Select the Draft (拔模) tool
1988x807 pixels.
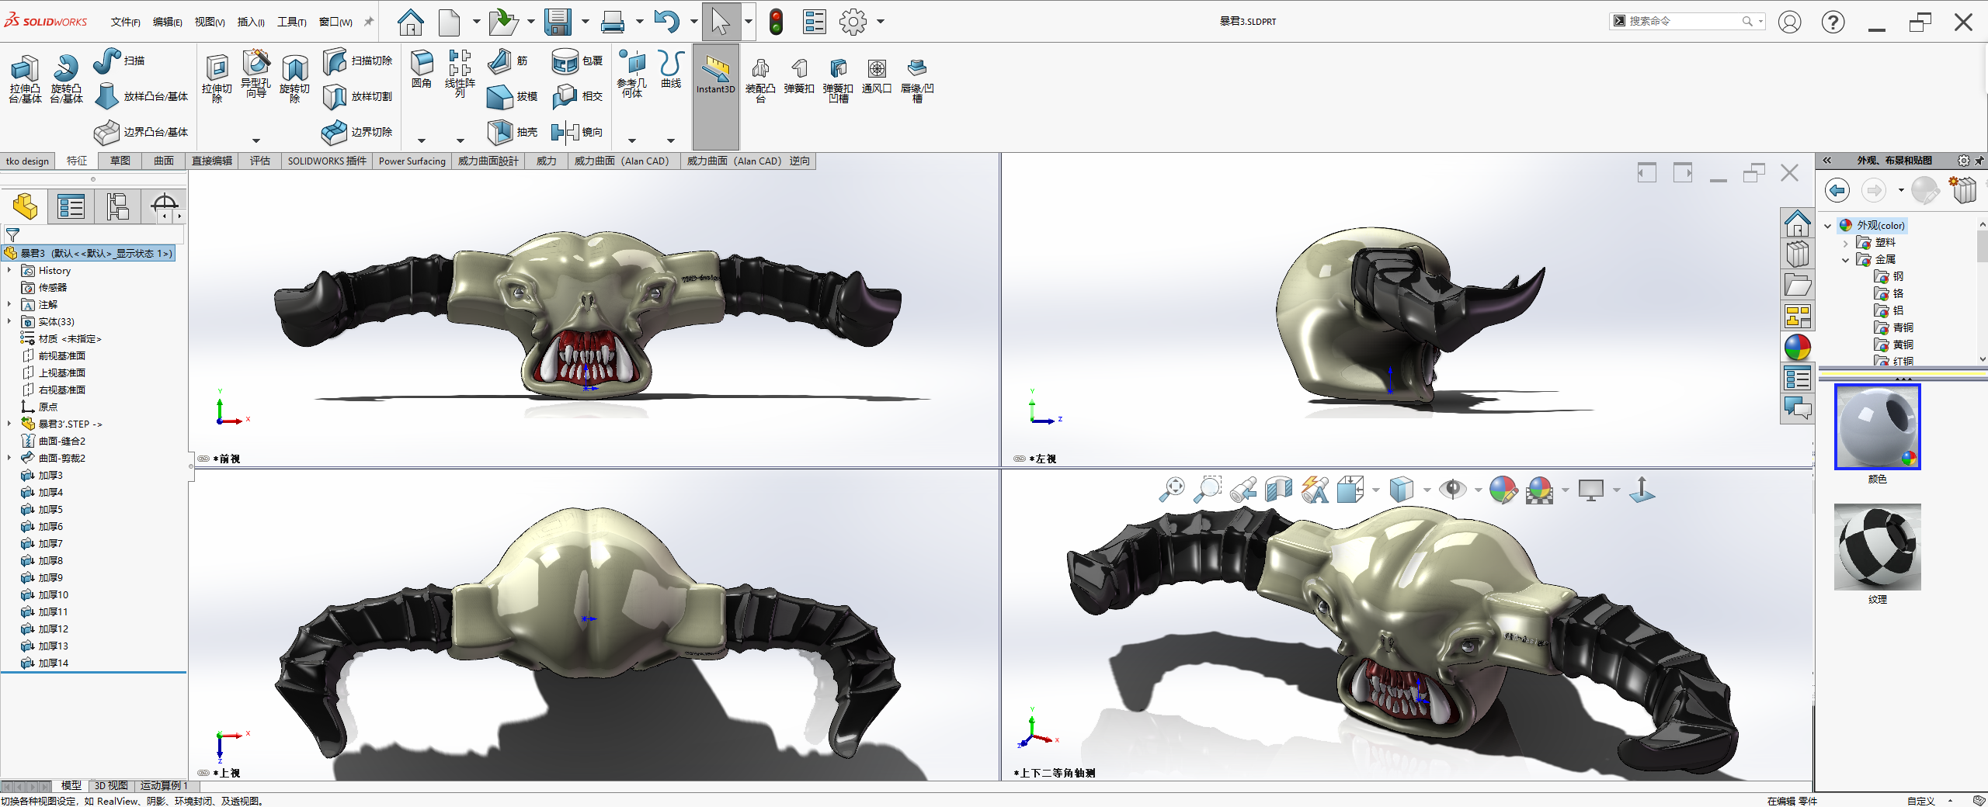click(x=513, y=96)
